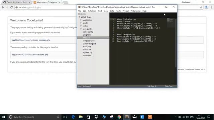Open the File menu in Sublime Text
Viewport: 214px width, 120px height.
(80, 11)
